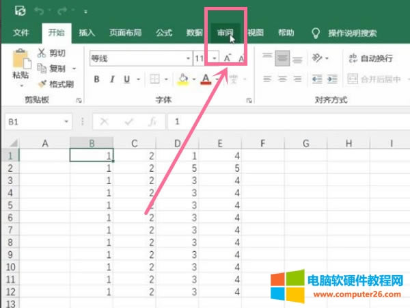Center text horizontally
The image size is (410, 308).
click(x=282, y=79)
